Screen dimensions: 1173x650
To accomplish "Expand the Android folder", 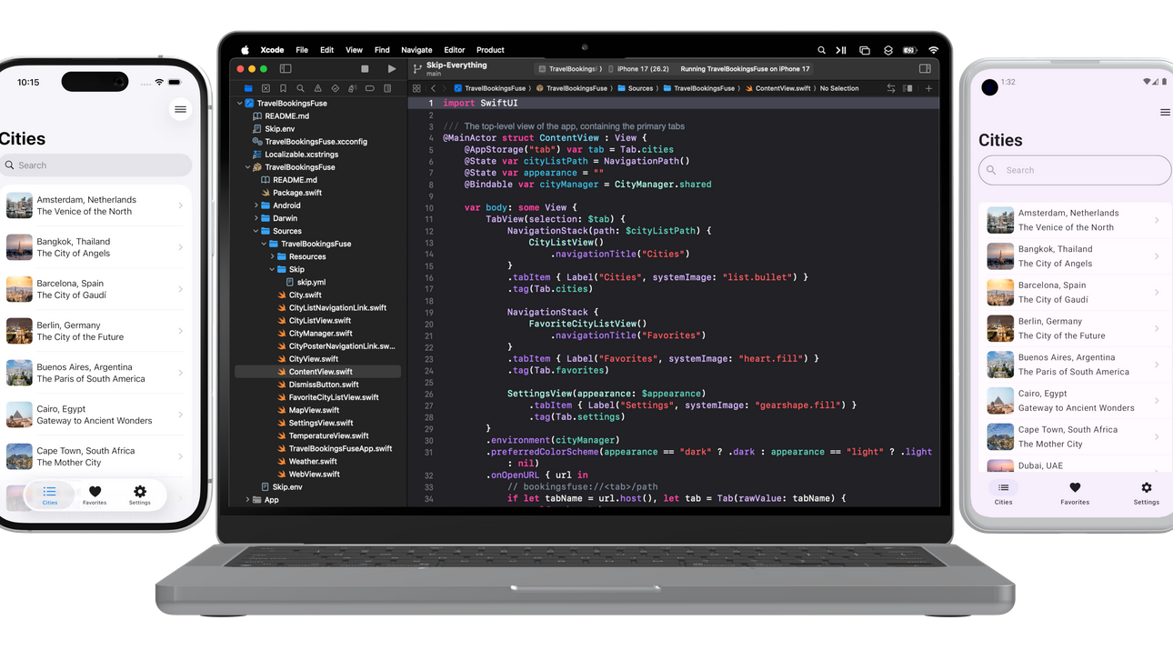I will point(256,206).
